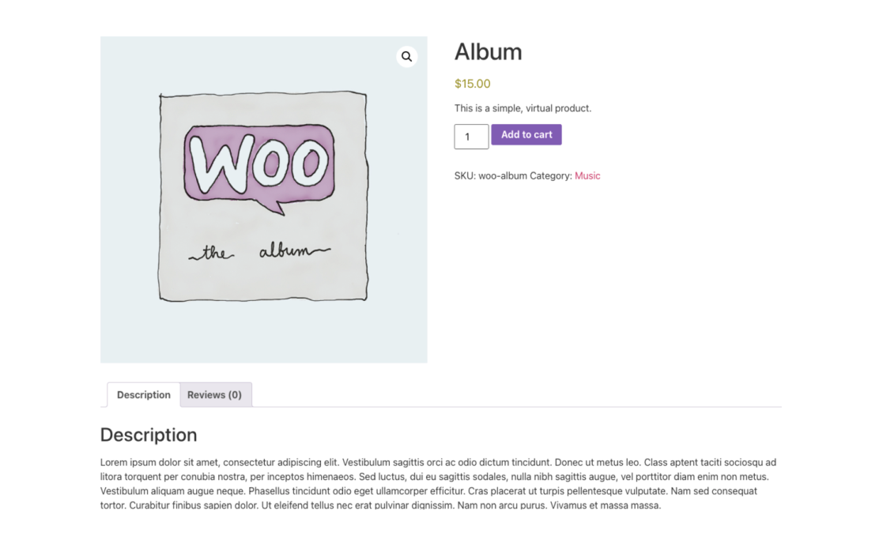The height and width of the screenshot is (545, 883).
Task: Click the Album product title
Action: pos(488,52)
